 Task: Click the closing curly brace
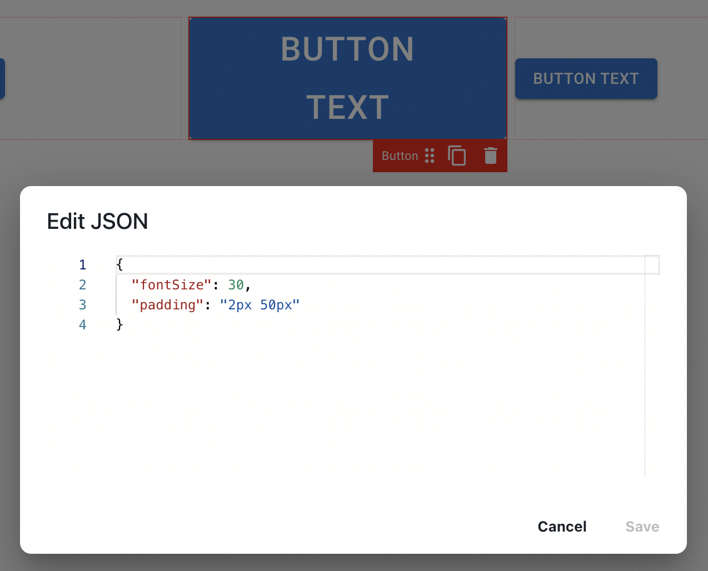[119, 324]
